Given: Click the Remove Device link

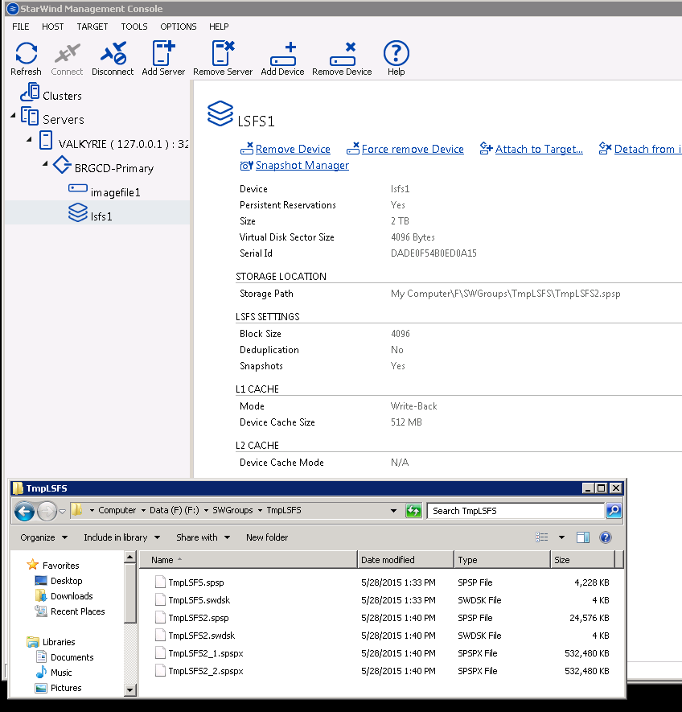Looking at the screenshot, I should click(293, 149).
